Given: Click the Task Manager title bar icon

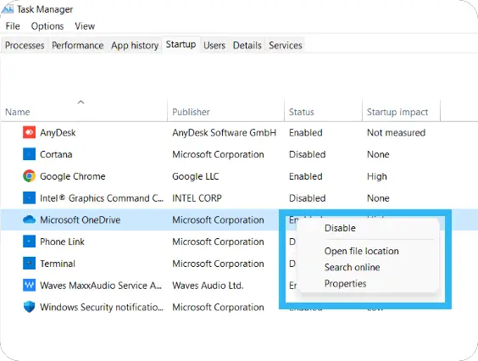Looking at the screenshot, I should (8, 9).
